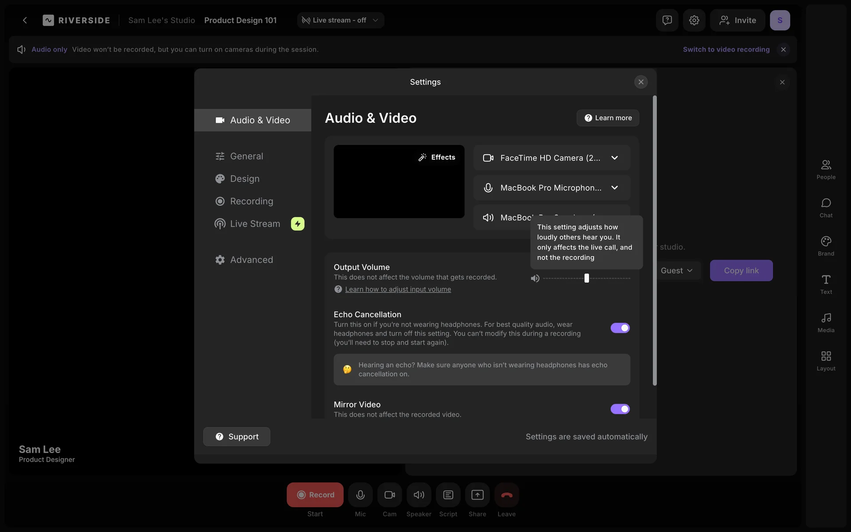Switch to the General settings tab
The height and width of the screenshot is (532, 851).
tap(246, 156)
